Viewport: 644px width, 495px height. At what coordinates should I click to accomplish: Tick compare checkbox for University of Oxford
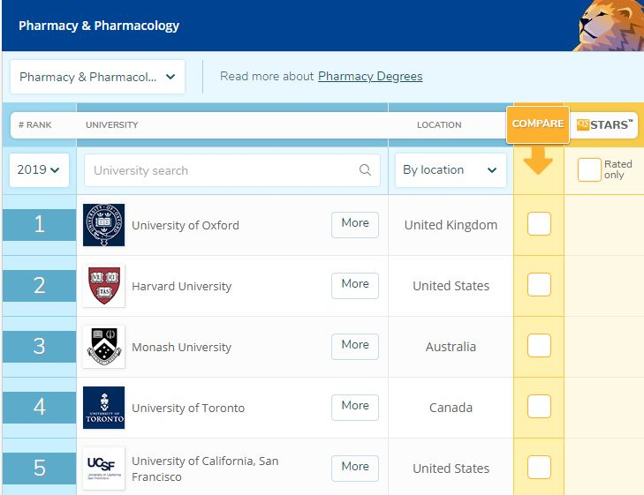point(539,224)
